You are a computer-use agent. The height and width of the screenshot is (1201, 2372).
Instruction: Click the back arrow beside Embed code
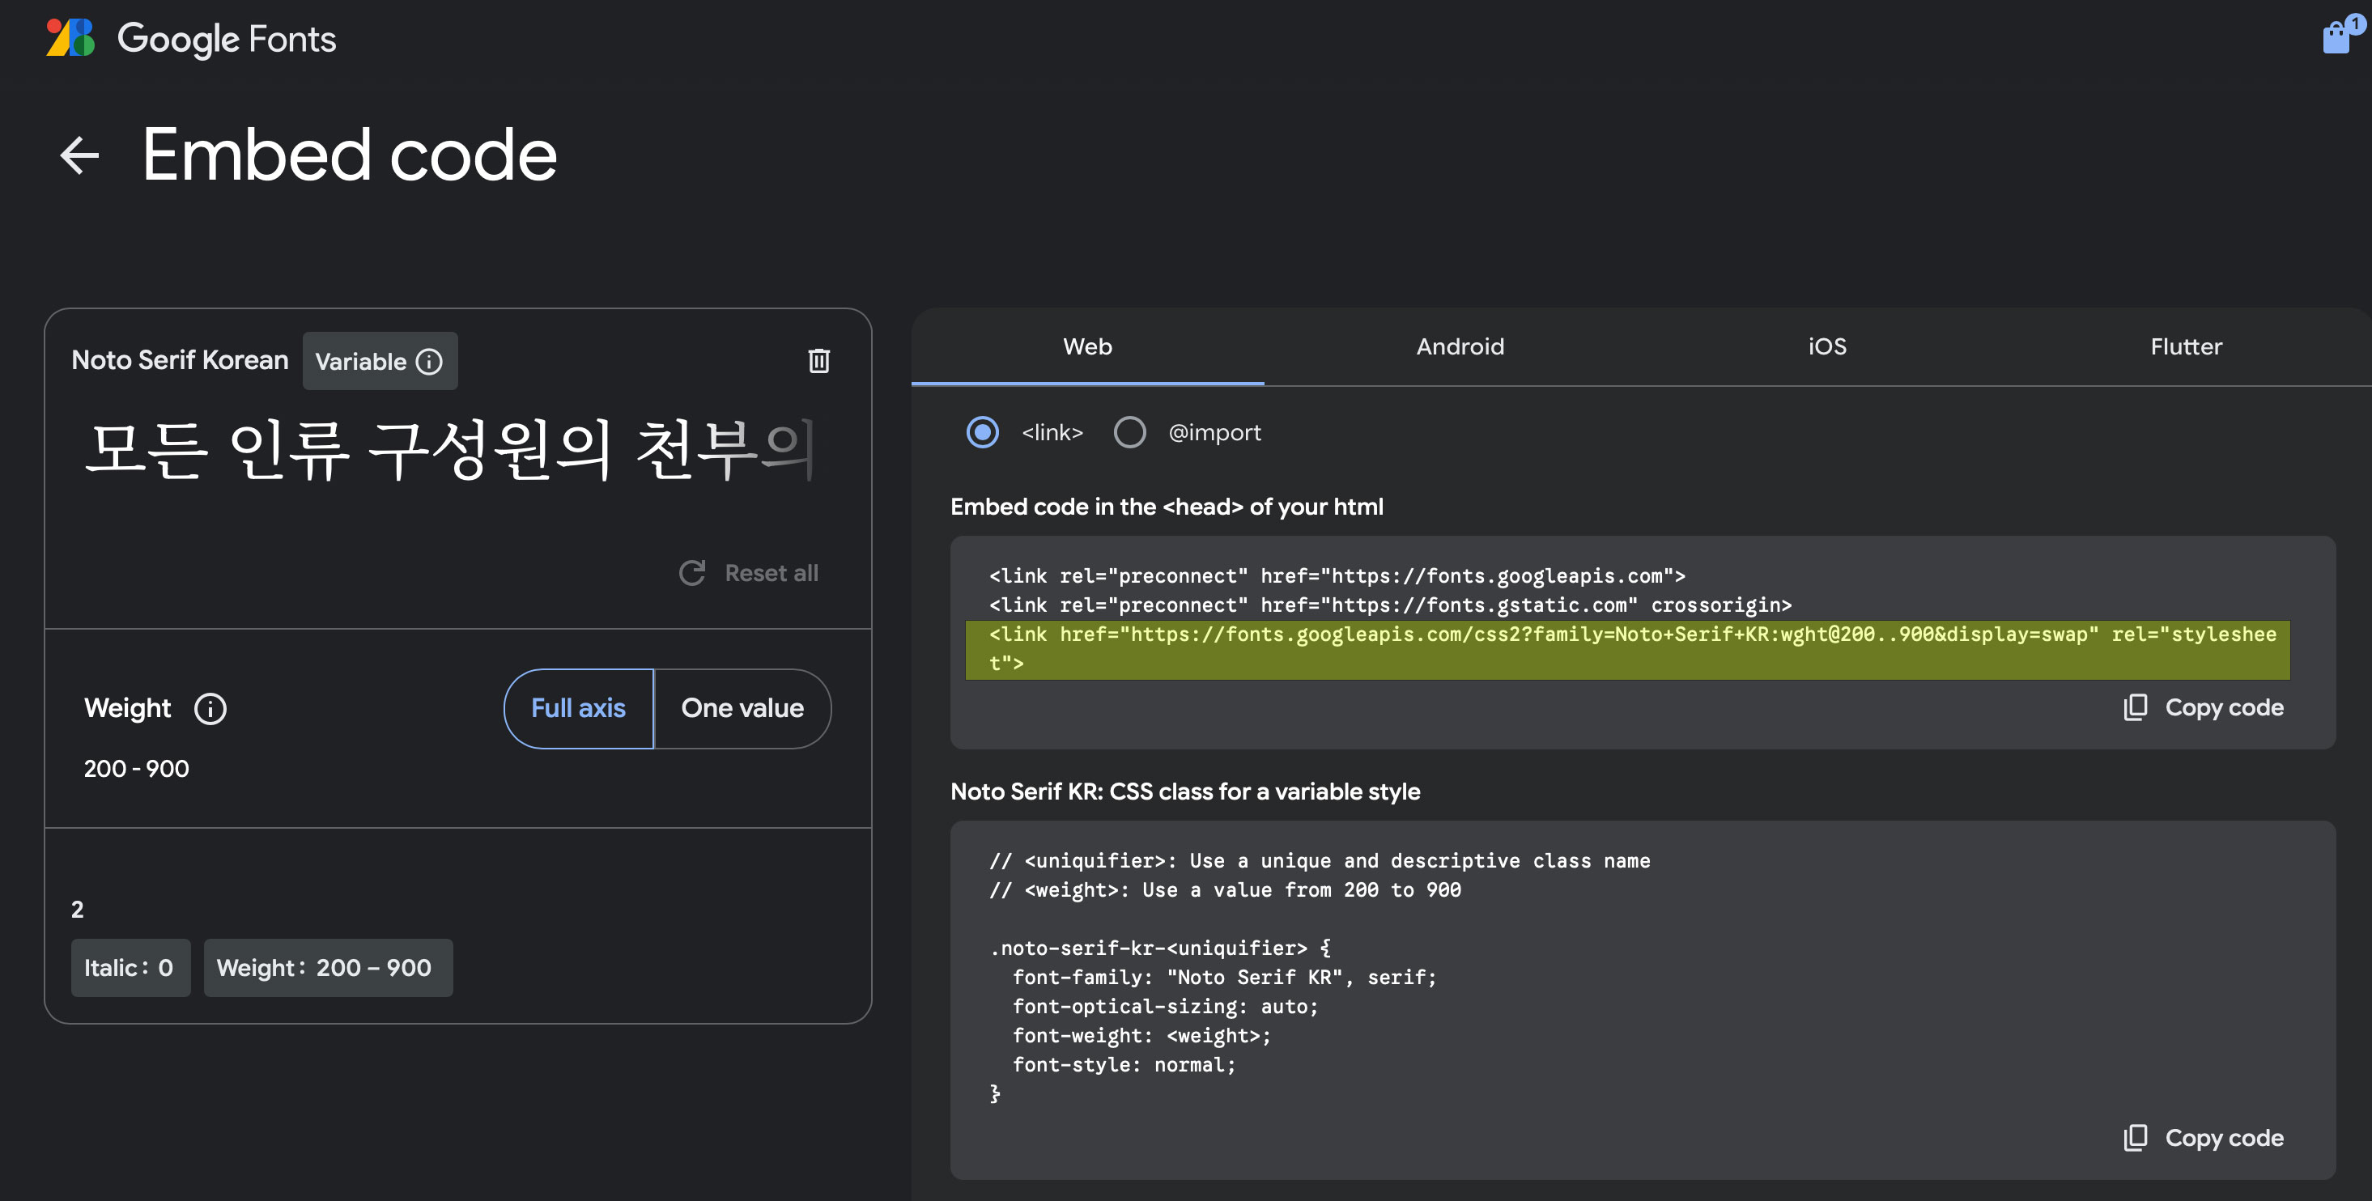(79, 155)
